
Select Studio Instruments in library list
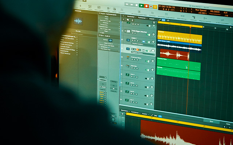tap(66, 45)
